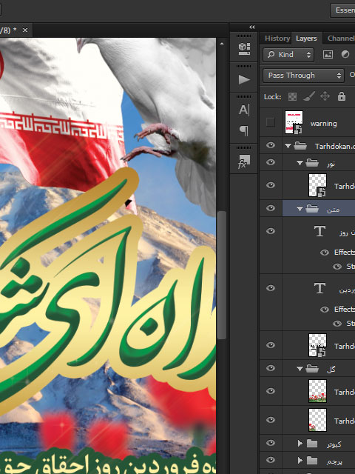Image resolution: width=355 pixels, height=474 pixels.
Task: Open the 3D panel icon
Action: [x=244, y=48]
